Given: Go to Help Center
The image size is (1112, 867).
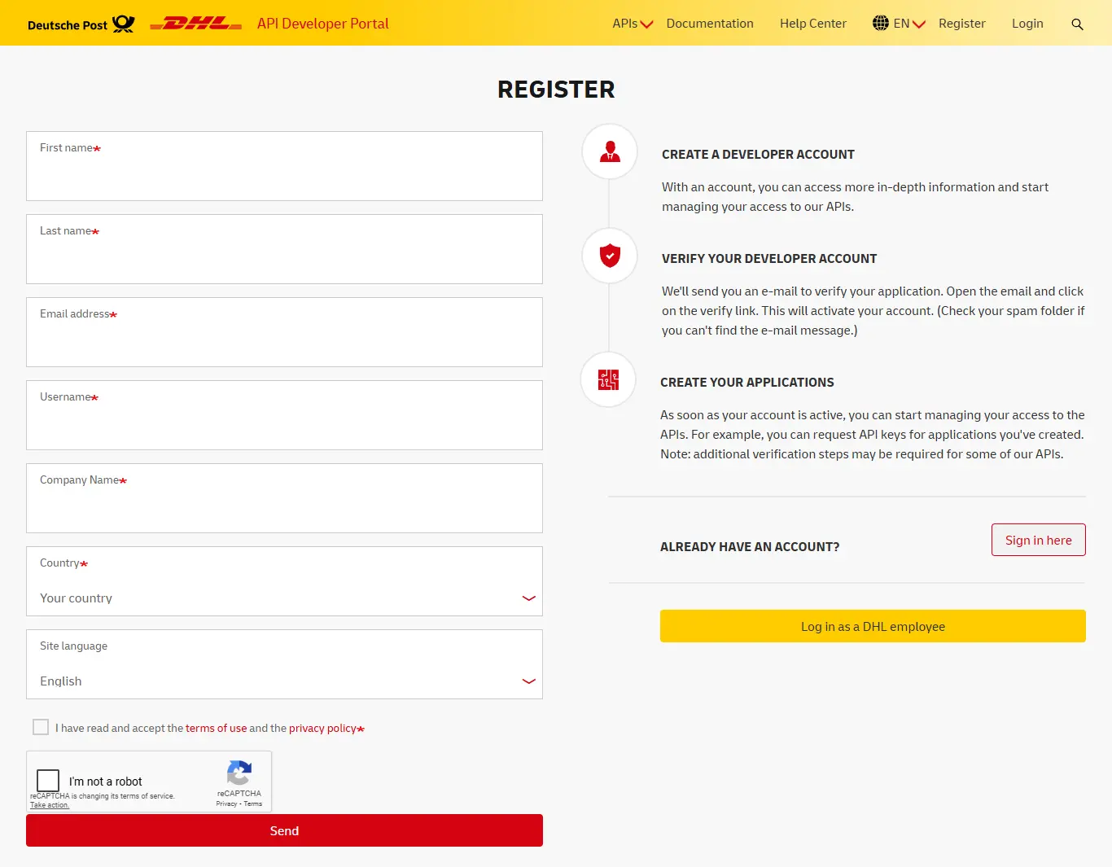Looking at the screenshot, I should (813, 24).
